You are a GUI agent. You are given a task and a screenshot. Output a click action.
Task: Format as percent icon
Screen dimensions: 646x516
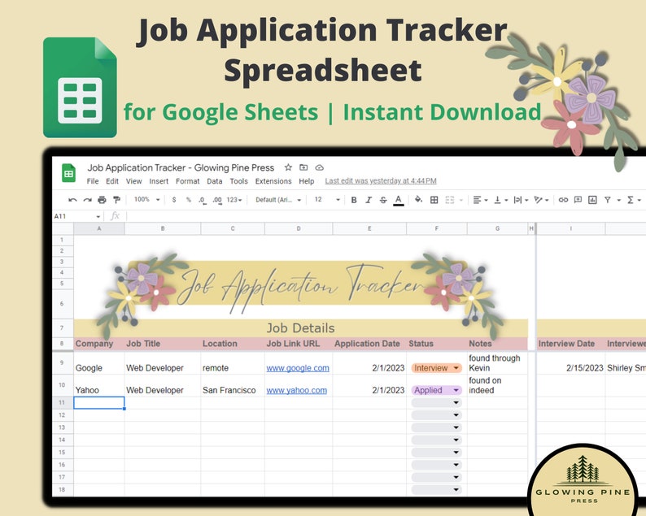coord(188,200)
